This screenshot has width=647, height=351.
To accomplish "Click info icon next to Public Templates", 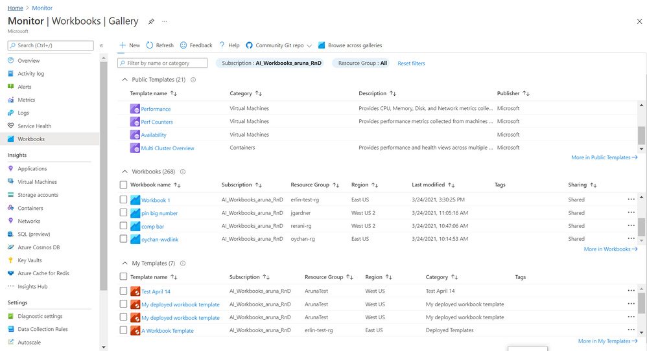I will (x=193, y=80).
